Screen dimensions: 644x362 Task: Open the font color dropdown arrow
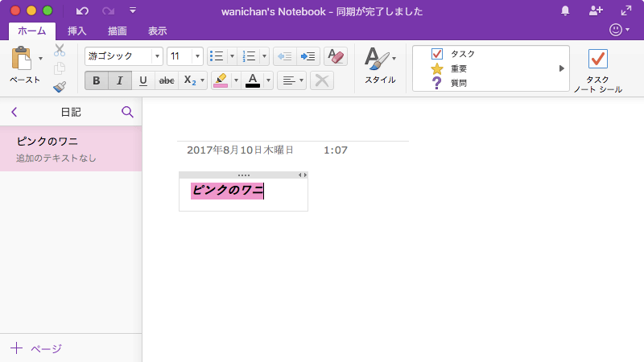click(x=268, y=80)
